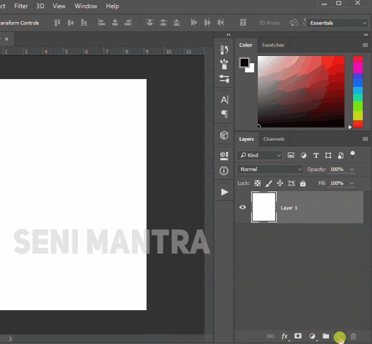This screenshot has height=344, width=372.
Task: Open the Actions panel play icon
Action: click(224, 191)
